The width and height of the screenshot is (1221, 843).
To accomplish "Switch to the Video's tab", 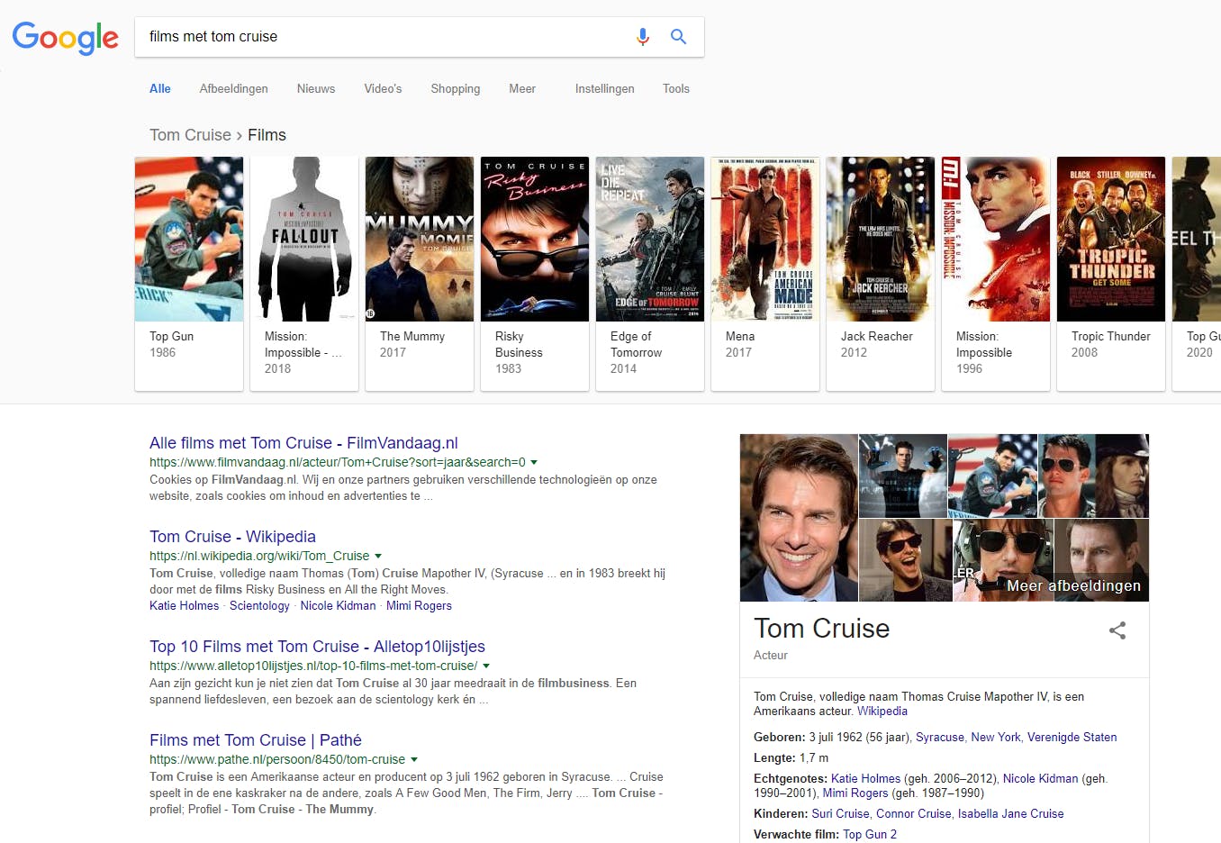I will pos(383,88).
